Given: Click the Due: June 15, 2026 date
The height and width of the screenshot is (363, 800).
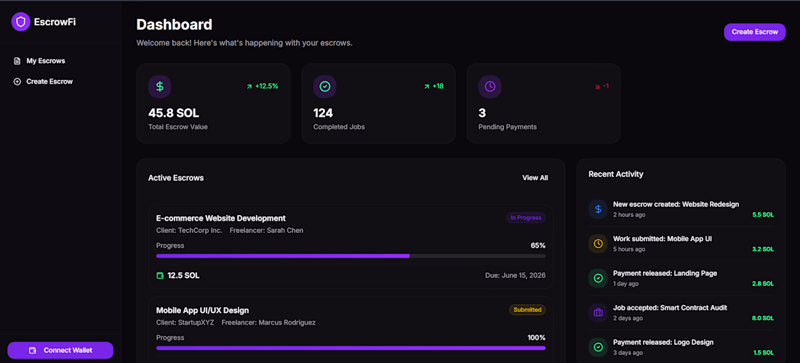Looking at the screenshot, I should [516, 275].
